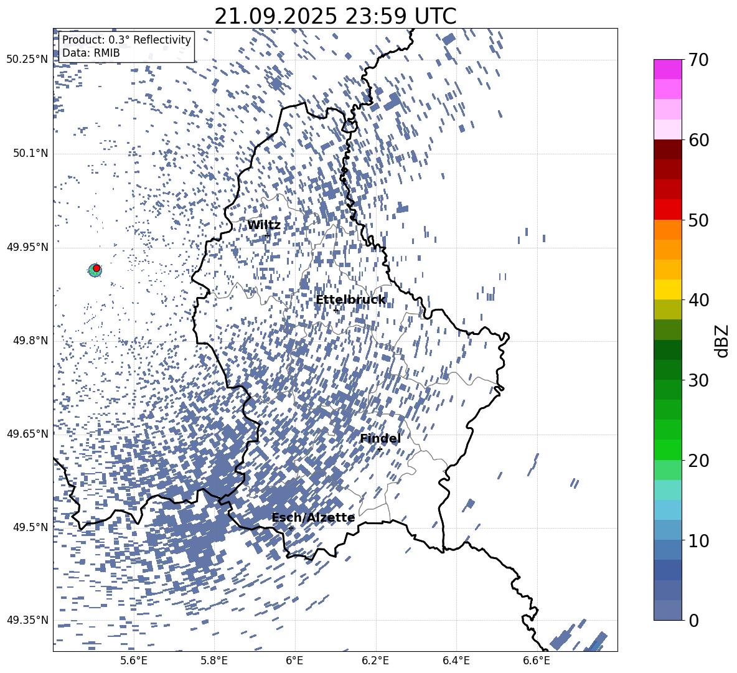Screen dimensions: 737x673
Task: Click the 6.4°E longitude label
Action: (456, 661)
